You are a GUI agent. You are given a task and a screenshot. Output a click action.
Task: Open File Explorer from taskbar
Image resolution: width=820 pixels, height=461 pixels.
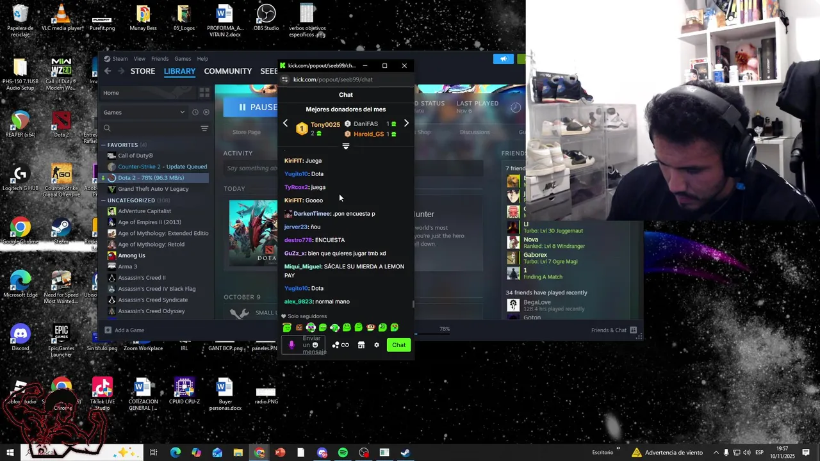click(x=238, y=453)
